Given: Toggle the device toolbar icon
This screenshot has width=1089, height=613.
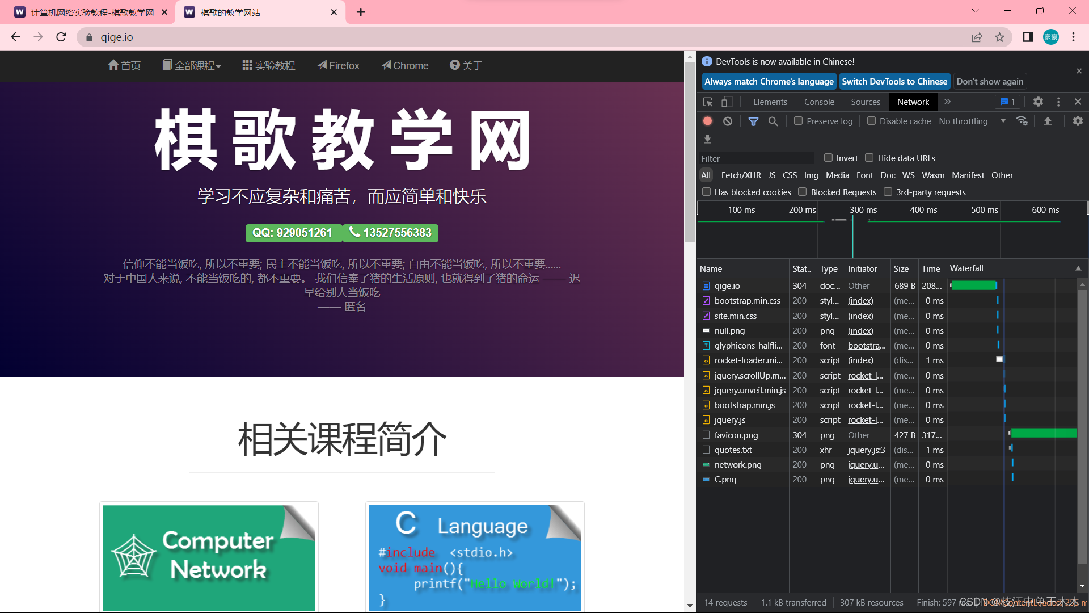Looking at the screenshot, I should click(x=727, y=102).
